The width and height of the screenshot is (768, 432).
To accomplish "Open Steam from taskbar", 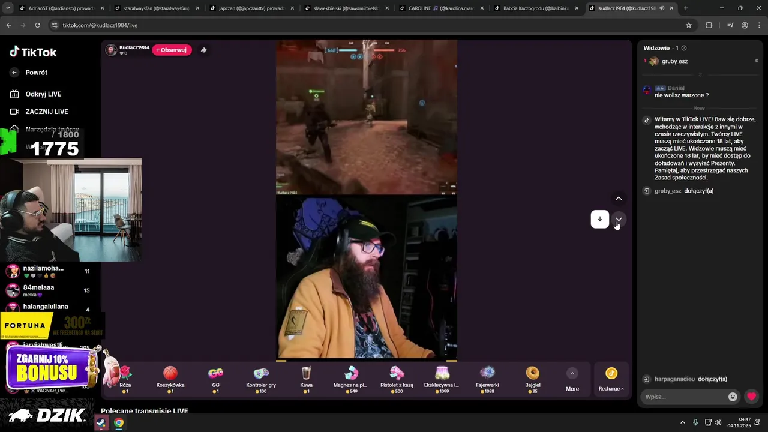I will coord(101,422).
